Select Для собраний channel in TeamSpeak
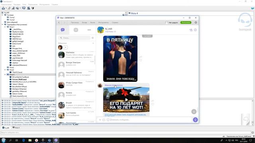 tap(12, 22)
